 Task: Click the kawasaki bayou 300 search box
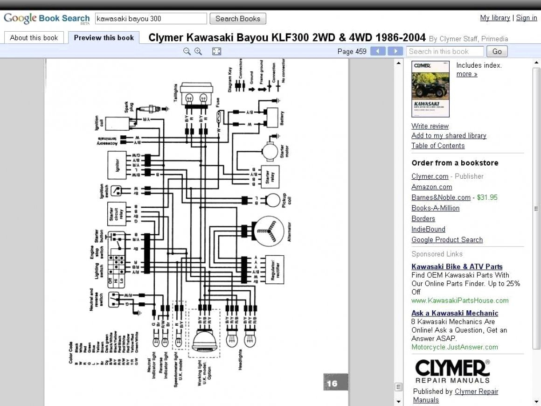click(151, 19)
